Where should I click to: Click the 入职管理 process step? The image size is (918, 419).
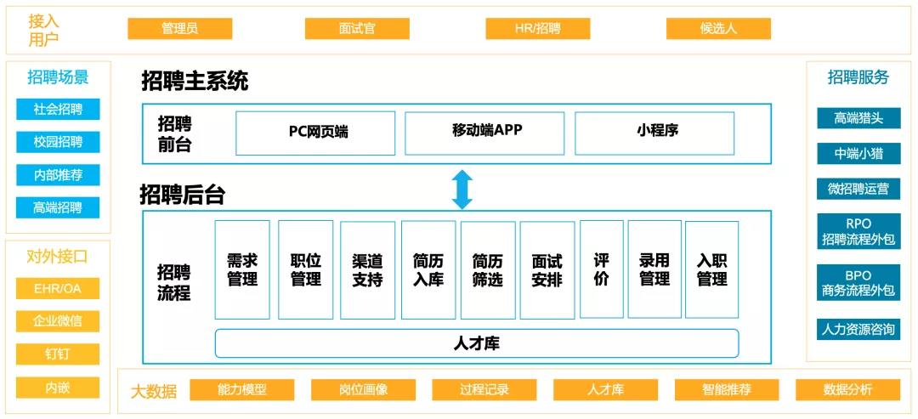tap(711, 269)
